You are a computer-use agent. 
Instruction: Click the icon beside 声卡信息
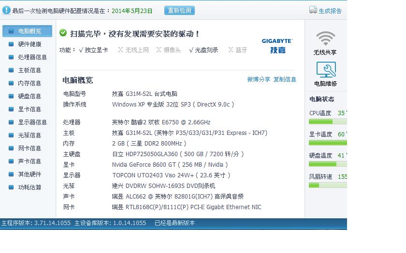coord(11,161)
